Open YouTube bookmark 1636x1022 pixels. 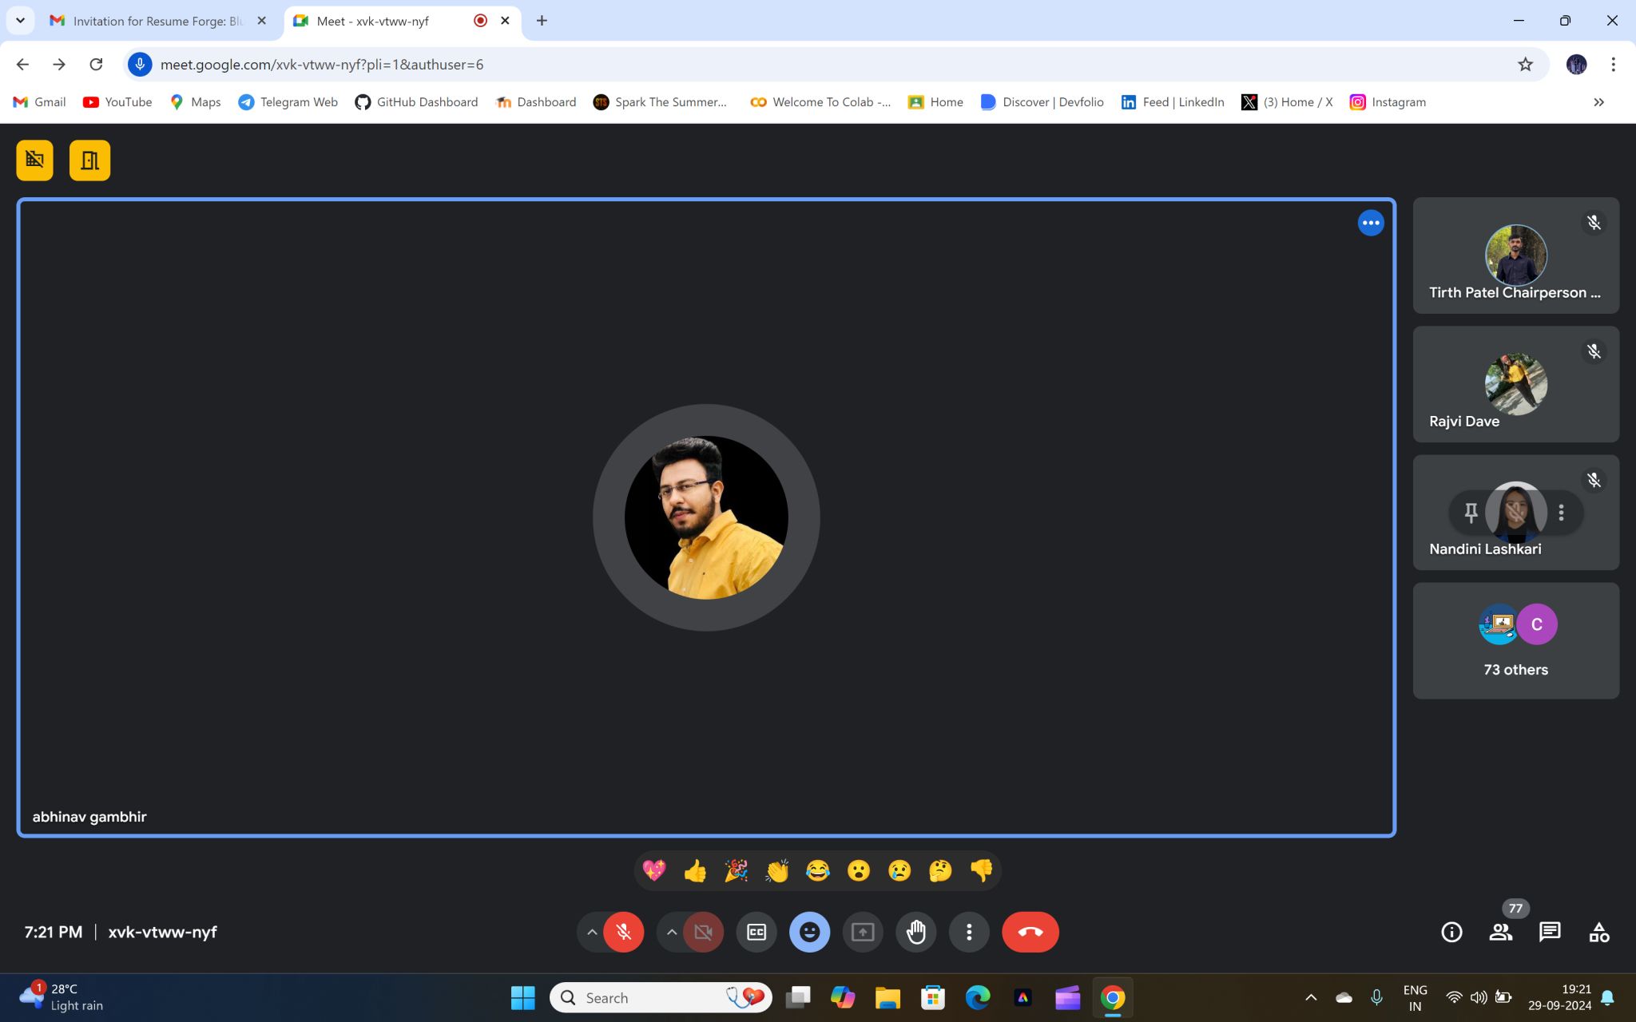pos(117,102)
